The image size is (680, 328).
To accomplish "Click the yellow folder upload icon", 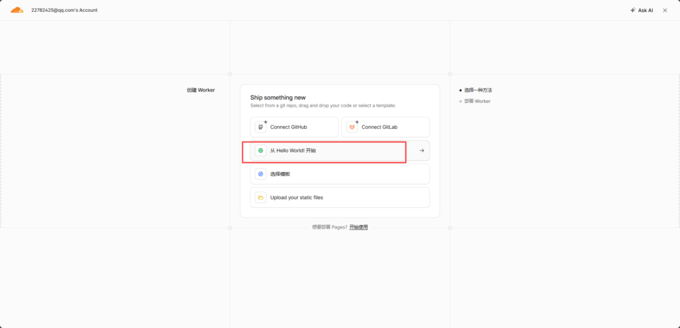I will pyautogui.click(x=260, y=197).
